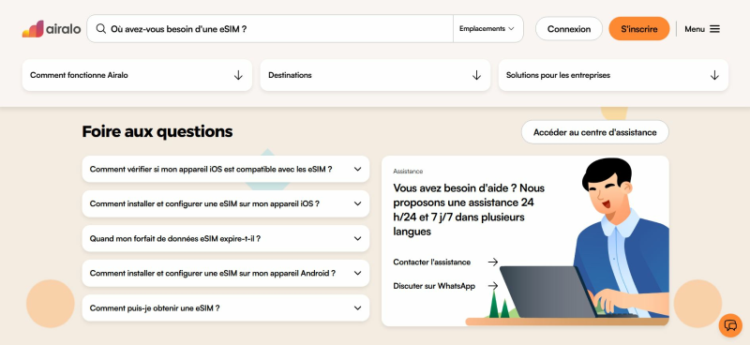Expand FAQ on installing eSIM on iOS
The image size is (750, 345).
coord(226,203)
